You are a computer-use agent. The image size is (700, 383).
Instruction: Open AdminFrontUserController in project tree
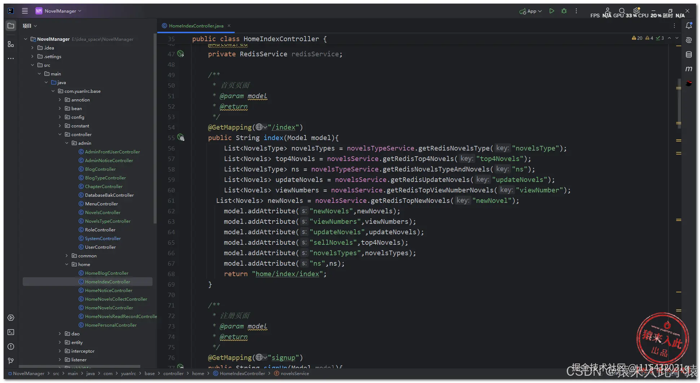pyautogui.click(x=112, y=152)
